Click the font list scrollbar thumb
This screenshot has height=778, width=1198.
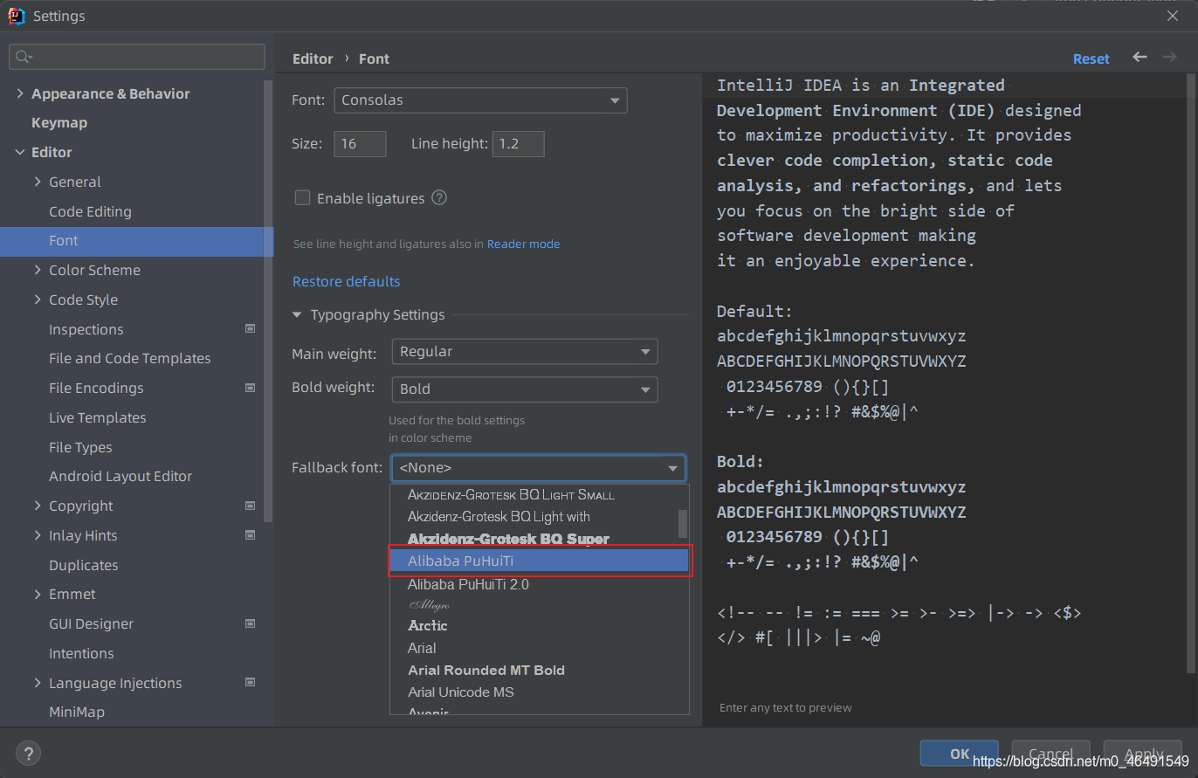click(683, 524)
